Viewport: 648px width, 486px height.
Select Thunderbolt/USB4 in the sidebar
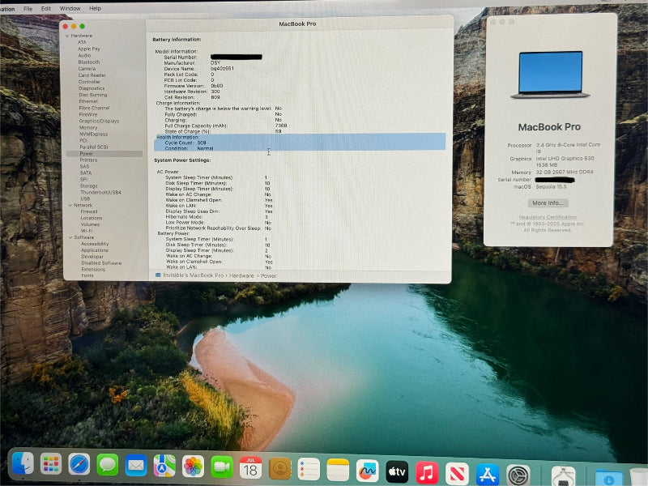[x=100, y=192]
